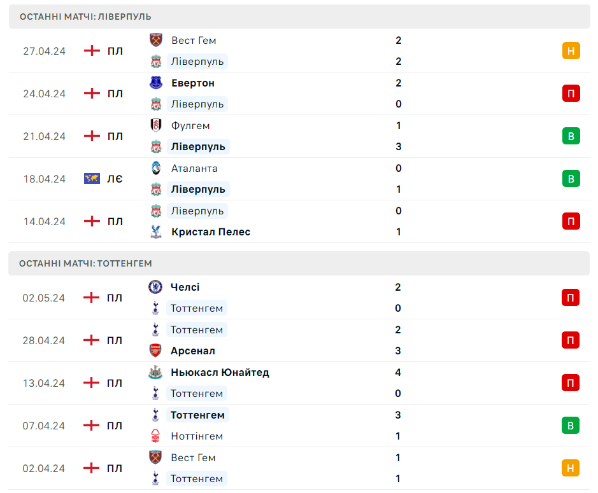Click red П loss badge for Everton match

[571, 94]
